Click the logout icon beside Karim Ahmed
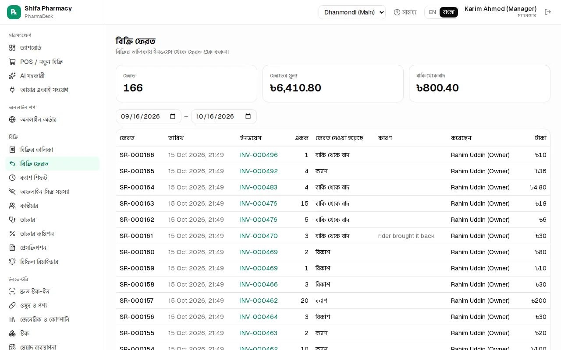Screen dimensions: 561x350 548,12
